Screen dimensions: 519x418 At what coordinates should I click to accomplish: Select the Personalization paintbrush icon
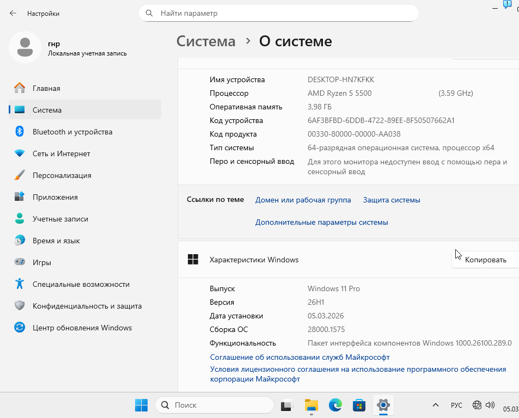(20, 175)
